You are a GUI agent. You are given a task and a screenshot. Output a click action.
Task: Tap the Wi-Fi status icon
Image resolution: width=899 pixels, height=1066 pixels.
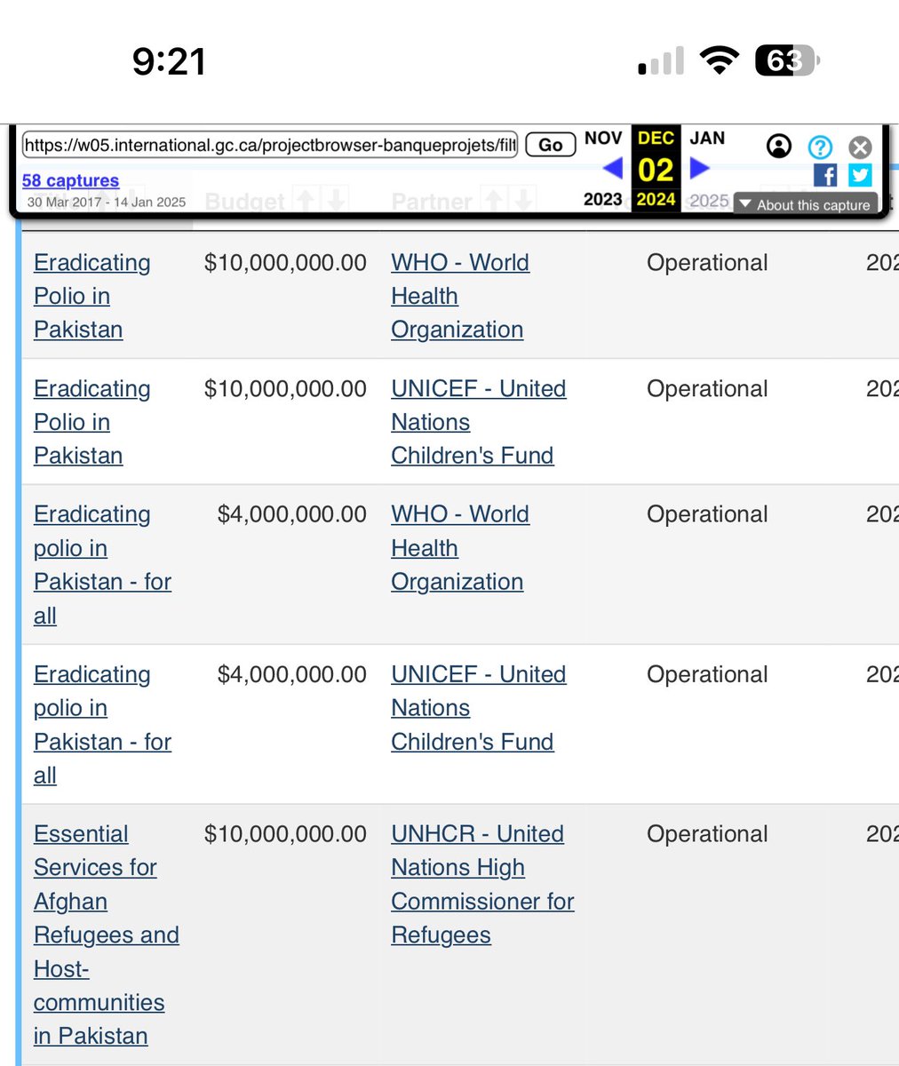click(720, 60)
